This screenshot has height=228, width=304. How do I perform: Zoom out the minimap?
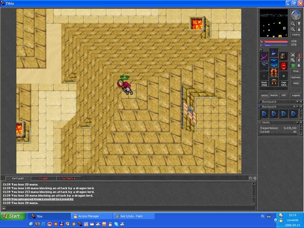(293, 24)
